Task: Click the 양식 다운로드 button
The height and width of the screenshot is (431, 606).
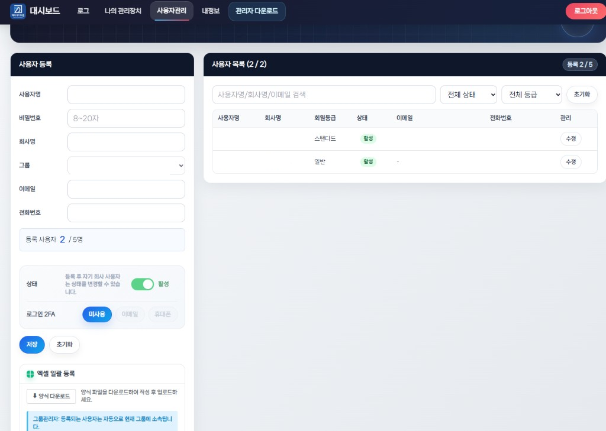Action: (x=51, y=396)
